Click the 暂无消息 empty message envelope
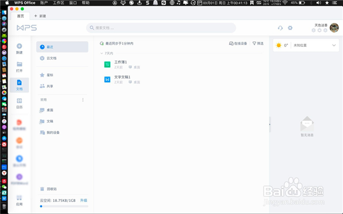 (307, 124)
